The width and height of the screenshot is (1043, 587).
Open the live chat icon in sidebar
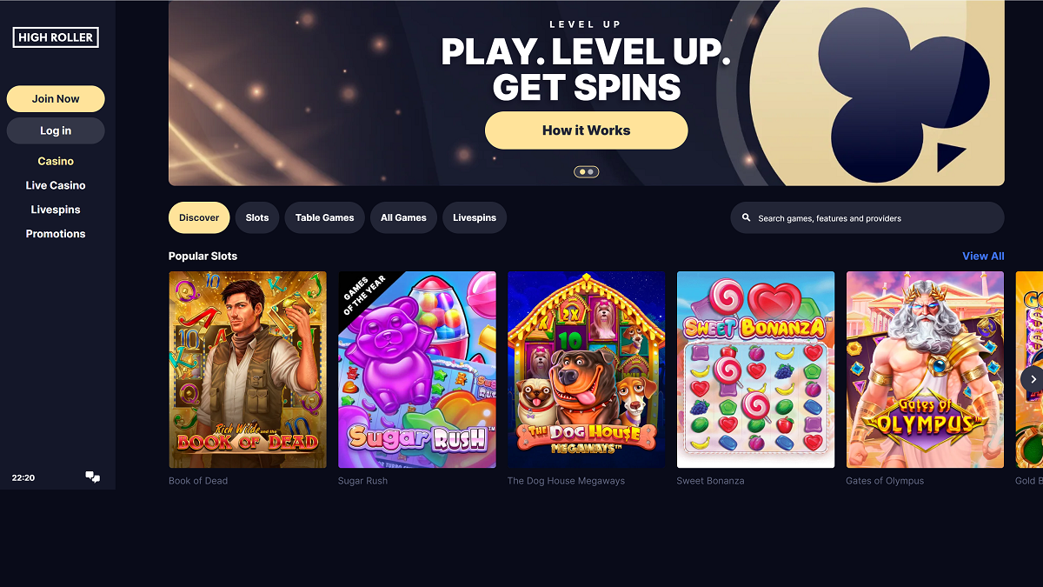(92, 477)
